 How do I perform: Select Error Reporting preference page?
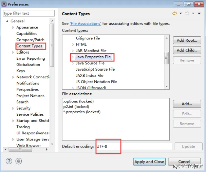click(x=31, y=58)
